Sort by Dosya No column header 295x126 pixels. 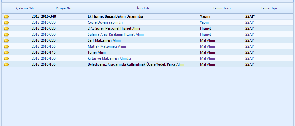tap(63, 8)
